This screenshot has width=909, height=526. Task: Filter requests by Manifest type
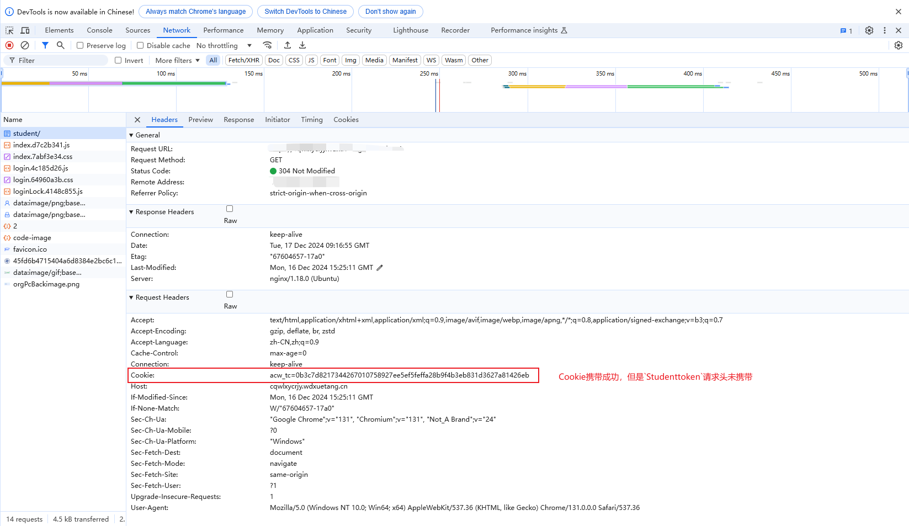(x=405, y=60)
